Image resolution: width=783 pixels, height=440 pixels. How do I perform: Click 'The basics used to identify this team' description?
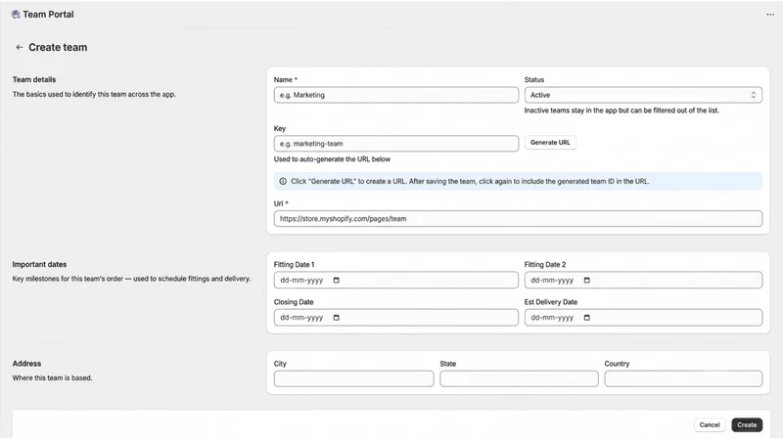tap(94, 94)
